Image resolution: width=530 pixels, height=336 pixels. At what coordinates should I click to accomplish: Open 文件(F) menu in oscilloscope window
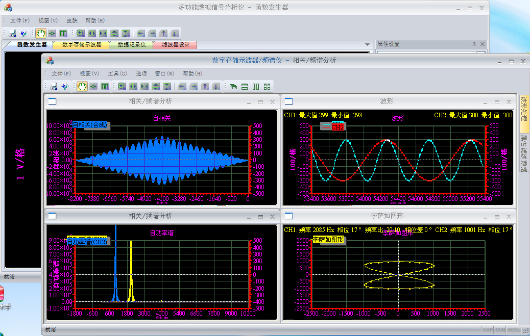pos(61,73)
